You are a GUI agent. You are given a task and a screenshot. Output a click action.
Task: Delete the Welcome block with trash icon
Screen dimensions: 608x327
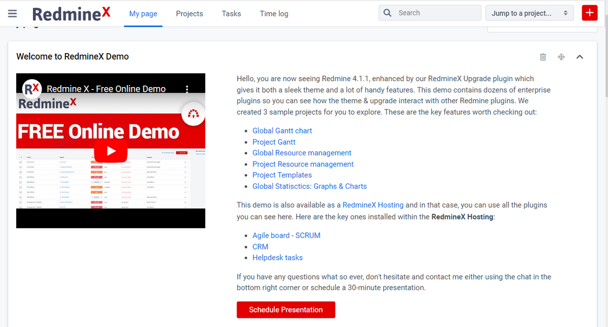pos(543,57)
